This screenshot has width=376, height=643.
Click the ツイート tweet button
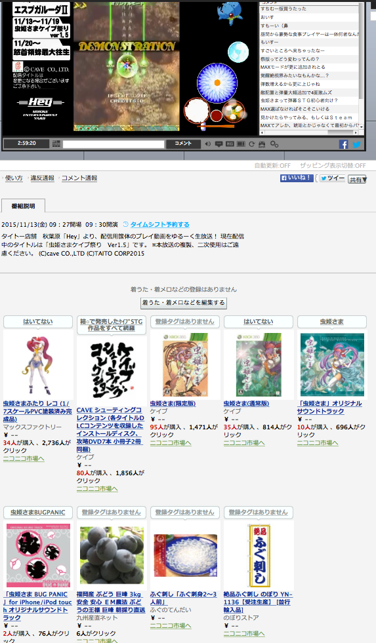(x=333, y=178)
